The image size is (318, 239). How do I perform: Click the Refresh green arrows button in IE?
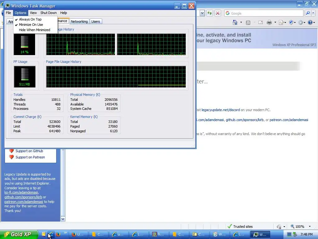click(x=210, y=13)
